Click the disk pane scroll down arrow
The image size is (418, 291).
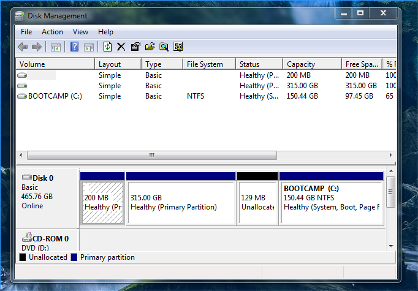tap(391, 246)
